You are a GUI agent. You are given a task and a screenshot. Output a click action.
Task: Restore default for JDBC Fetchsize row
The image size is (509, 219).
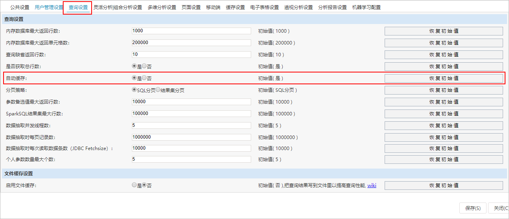[x=444, y=148]
